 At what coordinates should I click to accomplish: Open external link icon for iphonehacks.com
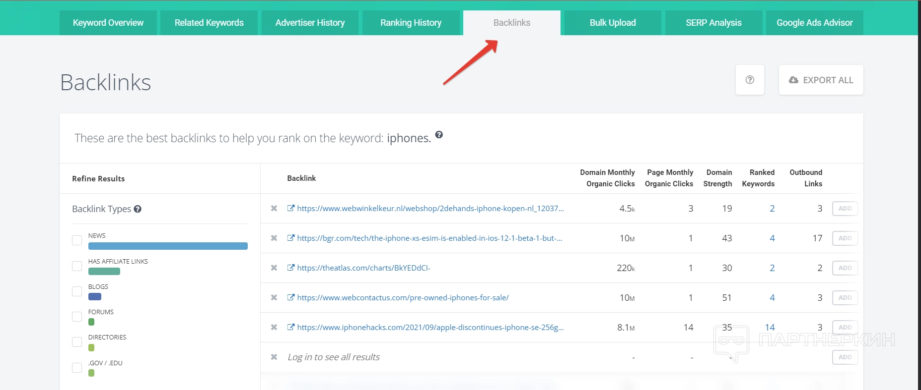point(291,327)
